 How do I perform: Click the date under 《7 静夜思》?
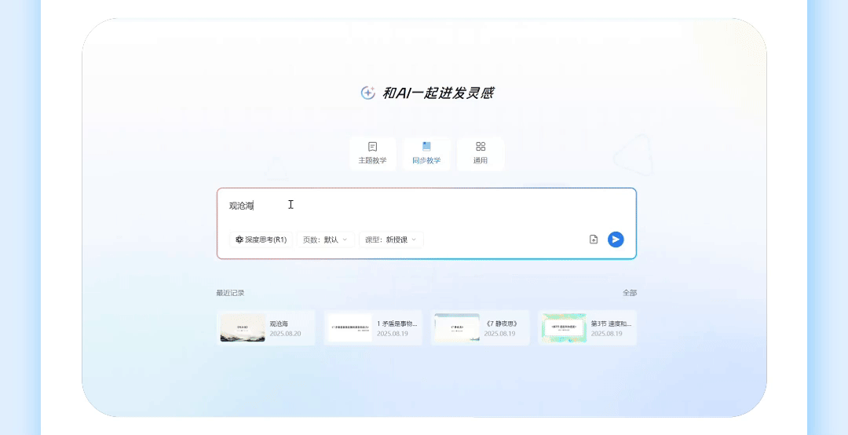point(499,334)
